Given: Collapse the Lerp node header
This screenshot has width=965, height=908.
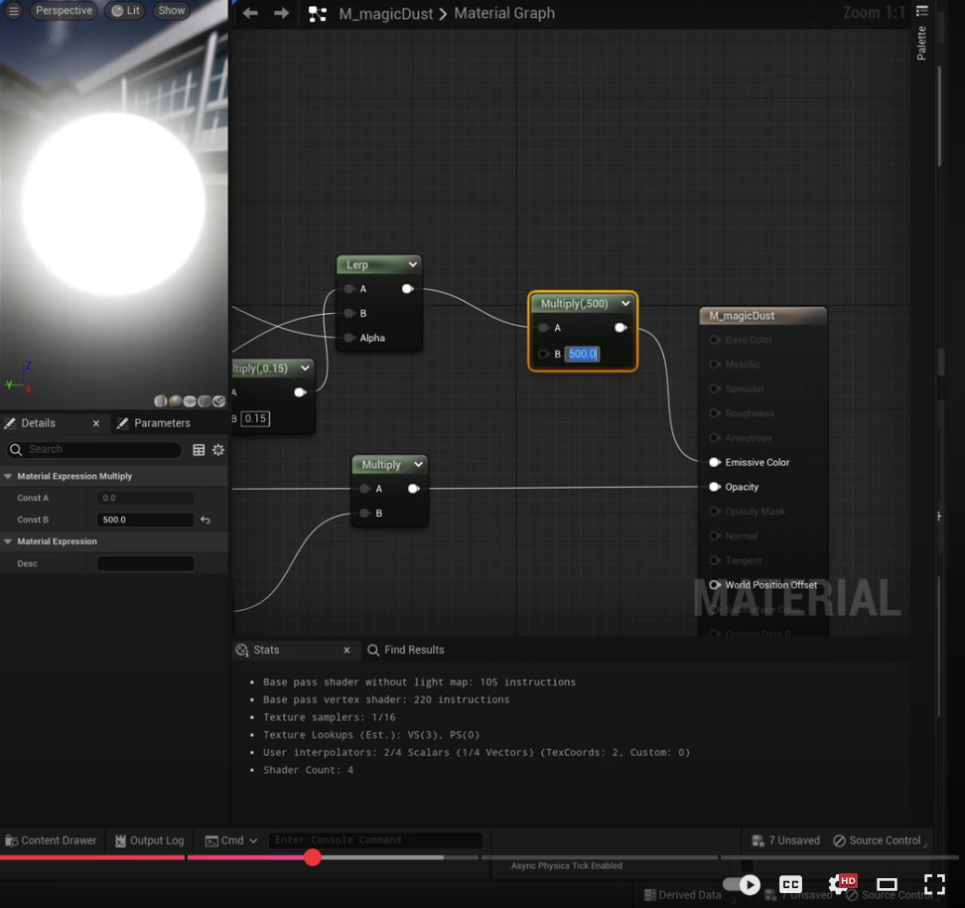Looking at the screenshot, I should [x=414, y=264].
